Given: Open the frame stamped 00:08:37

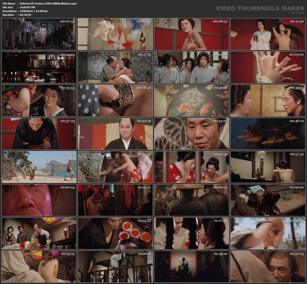Looking at the screenshot, I should click(x=192, y=34).
